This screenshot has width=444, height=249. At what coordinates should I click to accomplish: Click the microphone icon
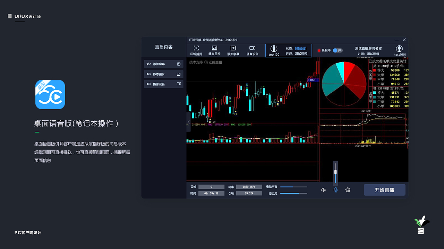pyautogui.click(x=335, y=190)
